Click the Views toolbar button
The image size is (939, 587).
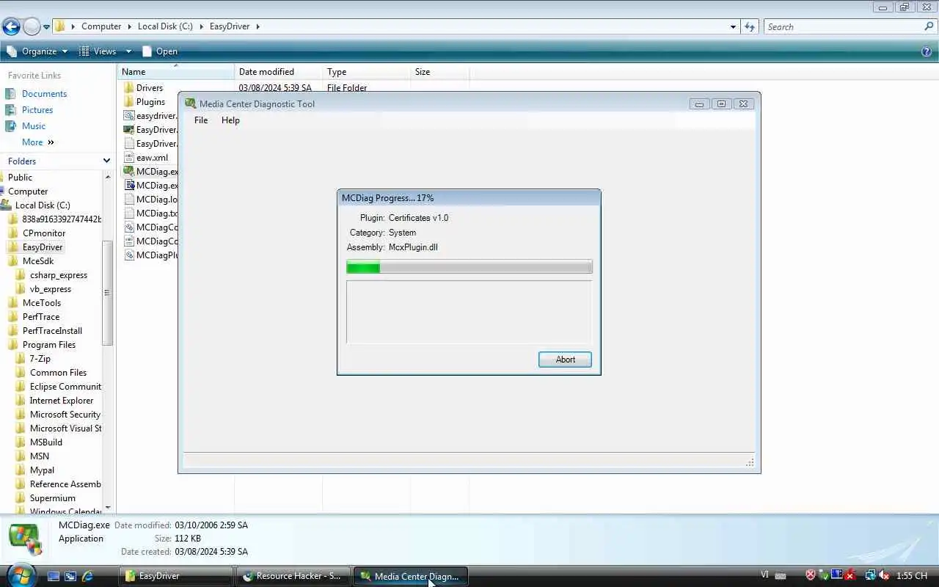[x=98, y=51]
